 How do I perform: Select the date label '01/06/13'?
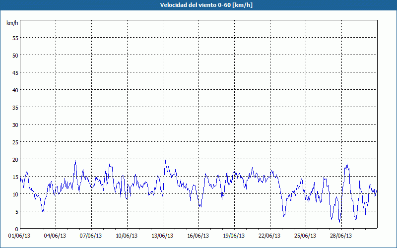pos(19,236)
